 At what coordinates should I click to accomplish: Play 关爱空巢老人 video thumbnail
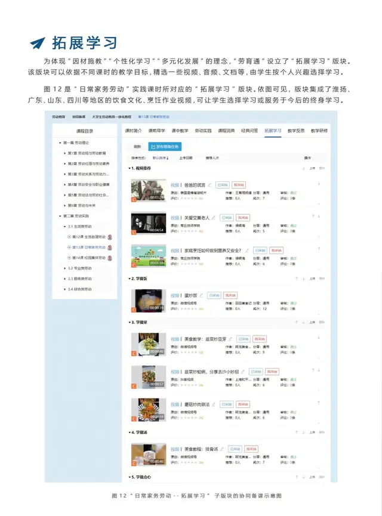tap(148, 223)
